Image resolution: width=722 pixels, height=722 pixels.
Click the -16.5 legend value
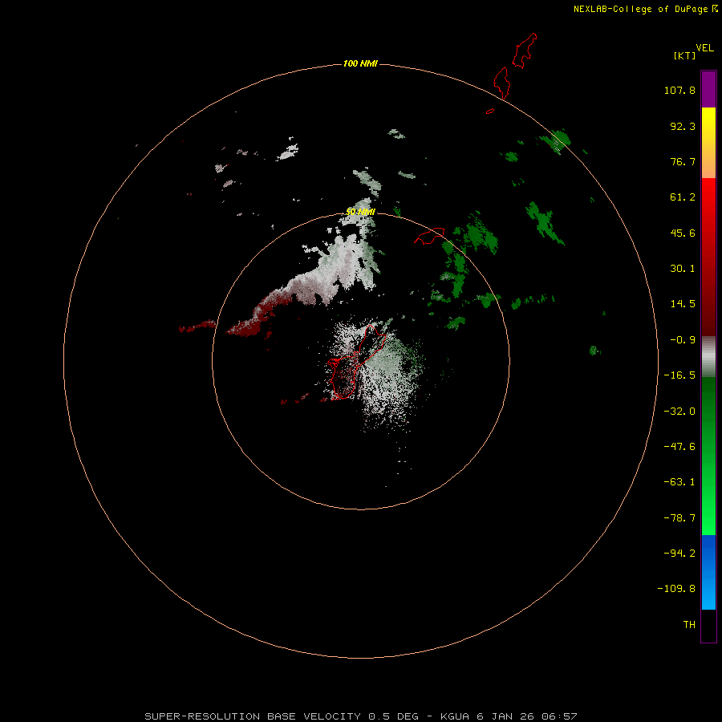coord(679,375)
